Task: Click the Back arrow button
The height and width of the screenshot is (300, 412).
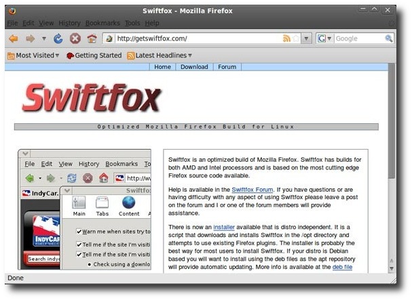Action: point(14,39)
